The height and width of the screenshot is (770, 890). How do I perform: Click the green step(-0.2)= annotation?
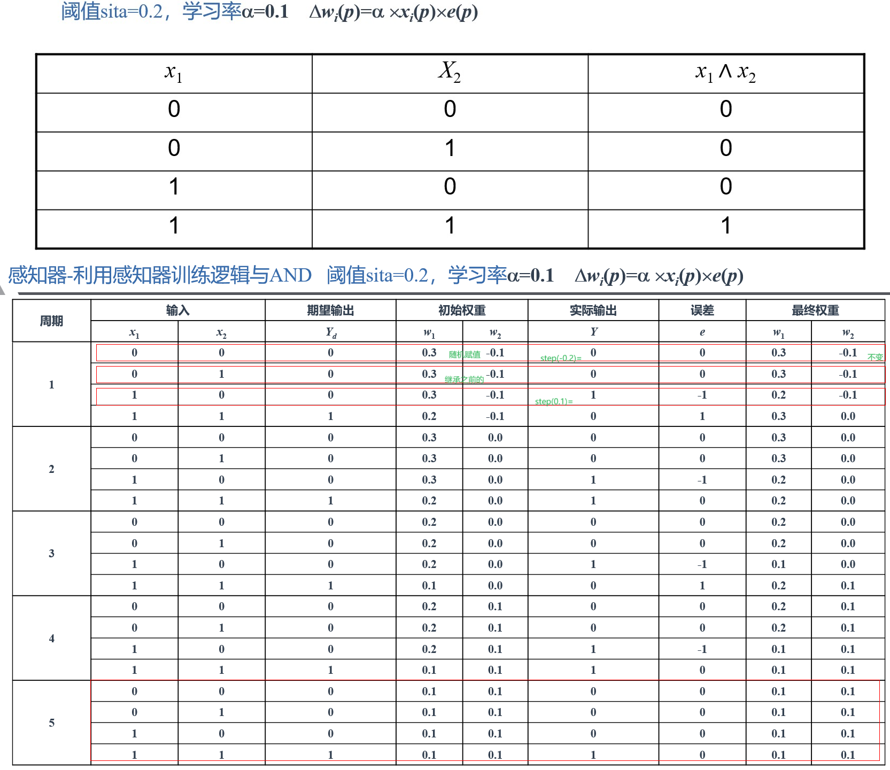561,358
